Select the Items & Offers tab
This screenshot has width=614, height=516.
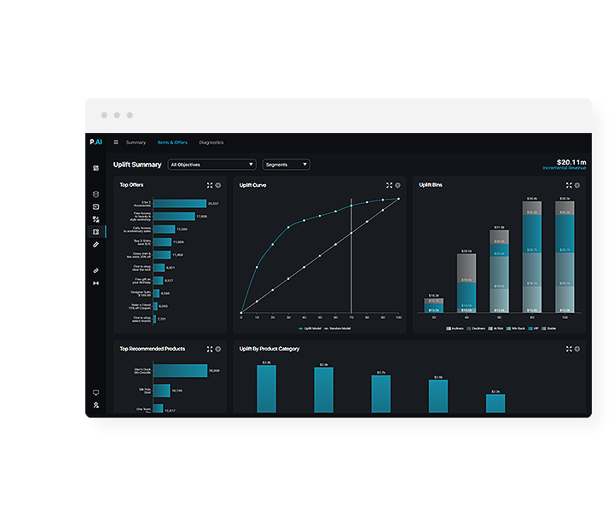tap(172, 142)
